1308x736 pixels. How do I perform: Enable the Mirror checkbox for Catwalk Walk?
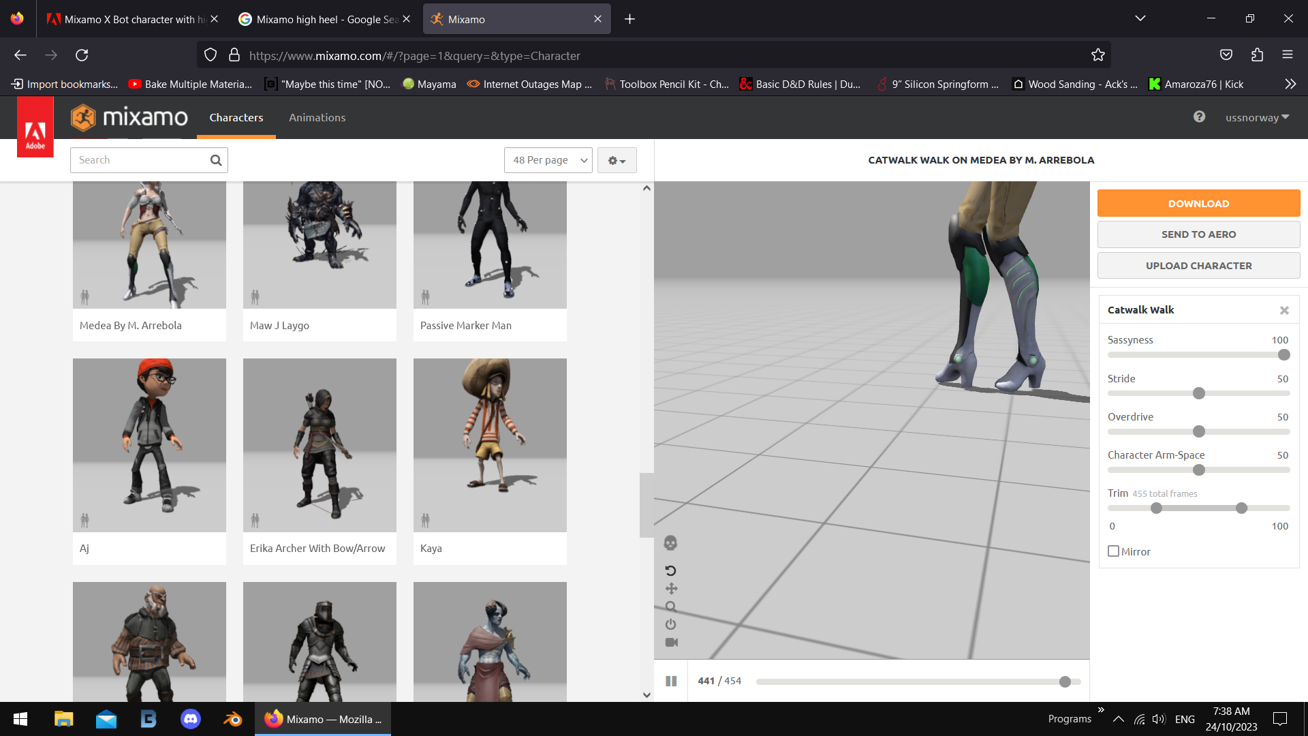click(x=1113, y=551)
